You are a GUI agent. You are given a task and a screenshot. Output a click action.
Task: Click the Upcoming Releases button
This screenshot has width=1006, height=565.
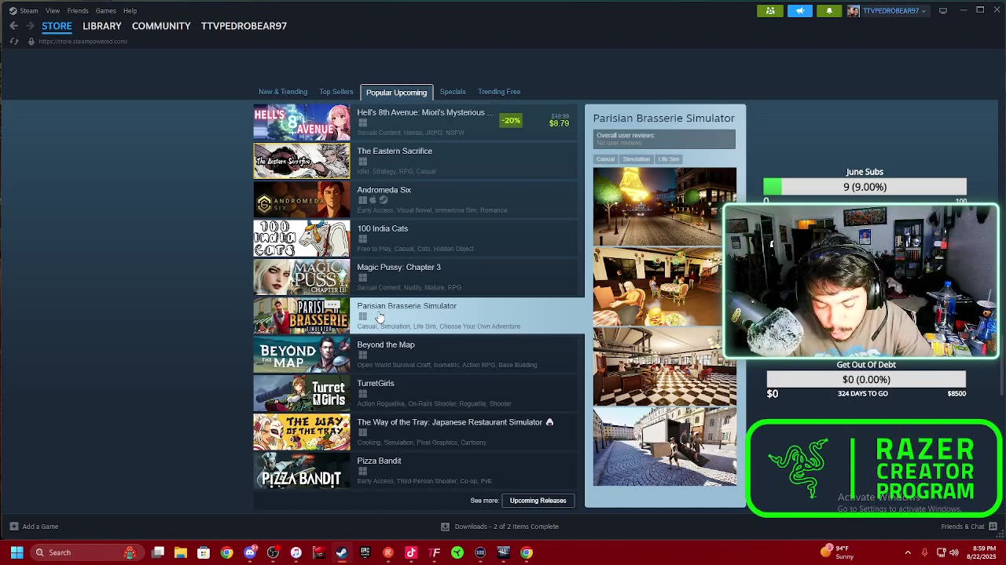[x=538, y=501]
